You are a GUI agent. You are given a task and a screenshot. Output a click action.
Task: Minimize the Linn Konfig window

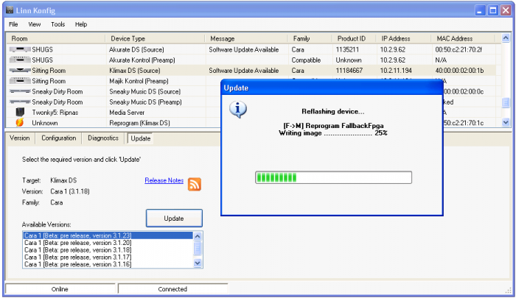480,10
